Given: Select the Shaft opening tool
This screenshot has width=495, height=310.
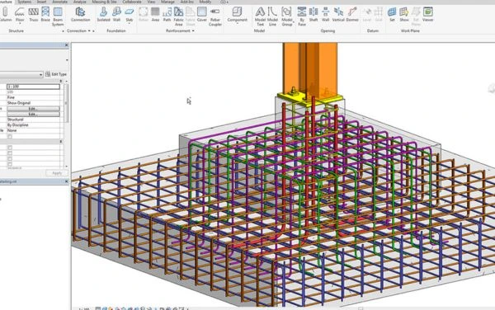Looking at the screenshot, I should coord(313,15).
